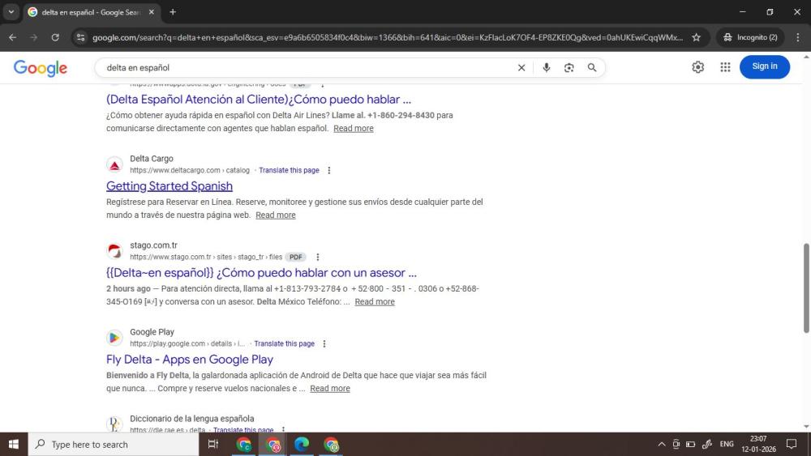Click the page vertical scrollbar

[x=805, y=288]
